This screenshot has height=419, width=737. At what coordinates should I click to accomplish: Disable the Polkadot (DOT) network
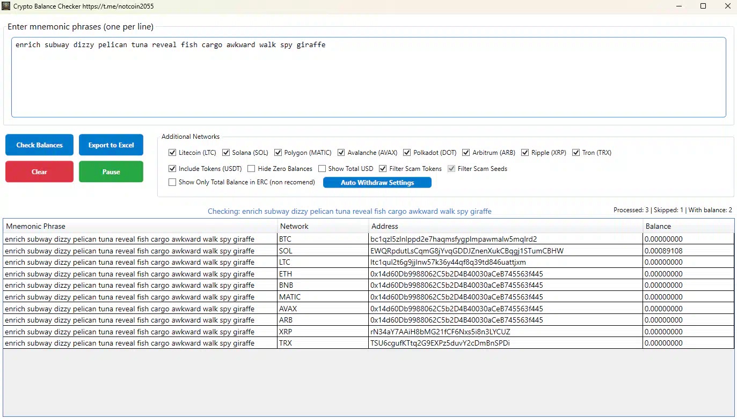click(407, 153)
